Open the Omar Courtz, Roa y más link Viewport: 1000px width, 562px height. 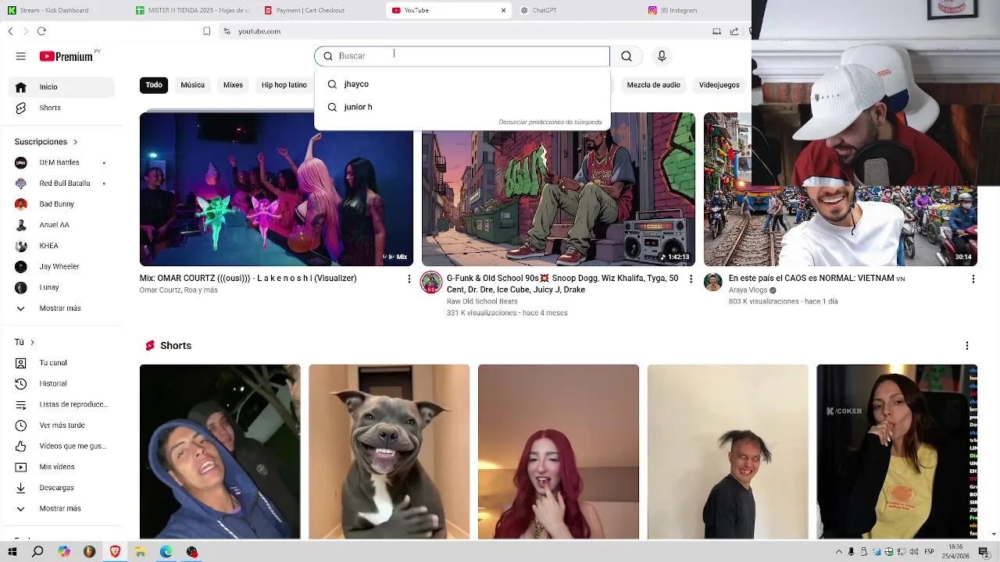coord(178,290)
